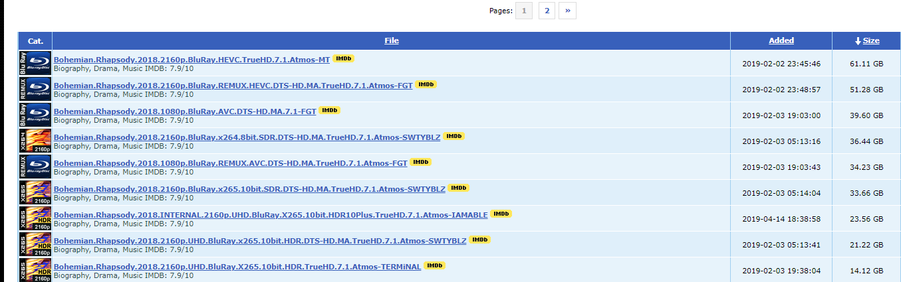
Task: Click Blu Ray category icon for 1080p AVC DTS-HD FGT row
Action: pos(35,115)
